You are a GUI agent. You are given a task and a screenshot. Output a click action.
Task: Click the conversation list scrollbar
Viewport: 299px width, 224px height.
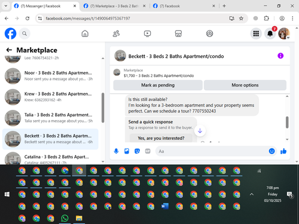103,108
